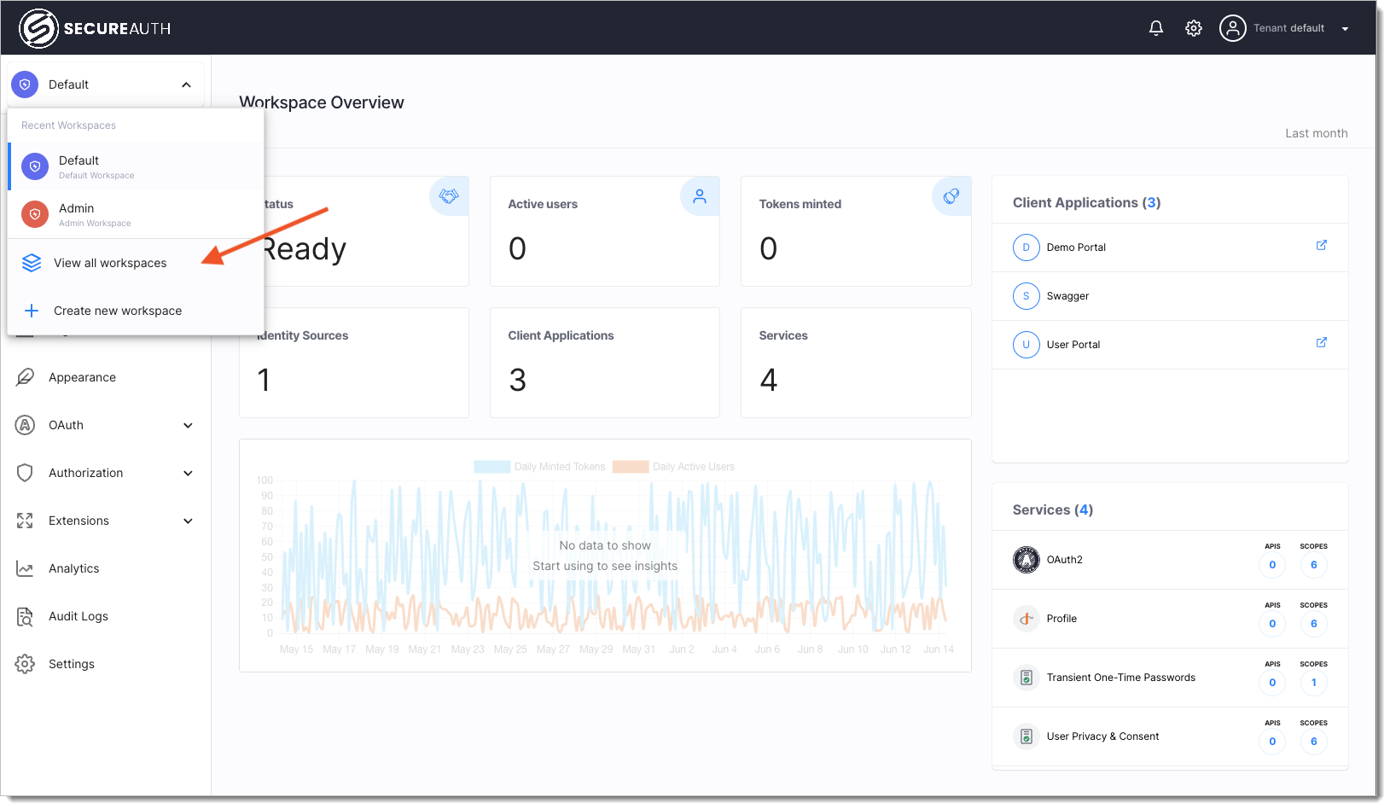Expand the OAuth menu chevron

(x=188, y=425)
